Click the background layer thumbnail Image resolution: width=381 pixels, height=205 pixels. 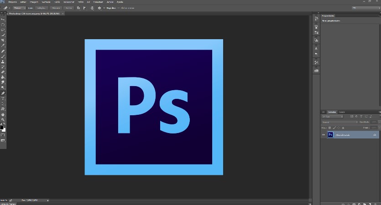(330, 135)
